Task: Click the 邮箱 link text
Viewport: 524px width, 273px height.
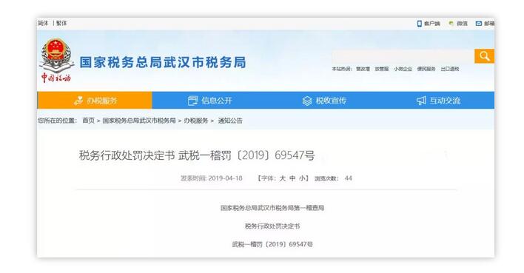Action: click(x=489, y=24)
